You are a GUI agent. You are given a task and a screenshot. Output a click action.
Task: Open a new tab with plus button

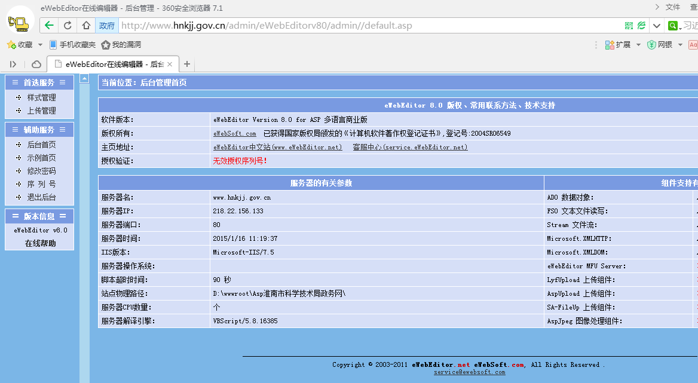click(187, 64)
